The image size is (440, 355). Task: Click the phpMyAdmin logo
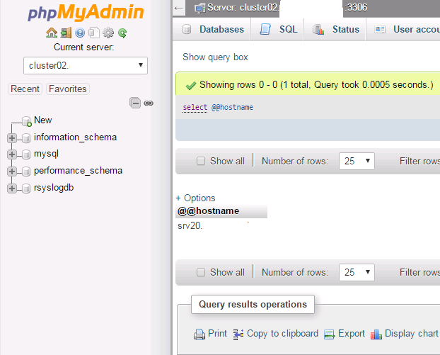click(86, 13)
